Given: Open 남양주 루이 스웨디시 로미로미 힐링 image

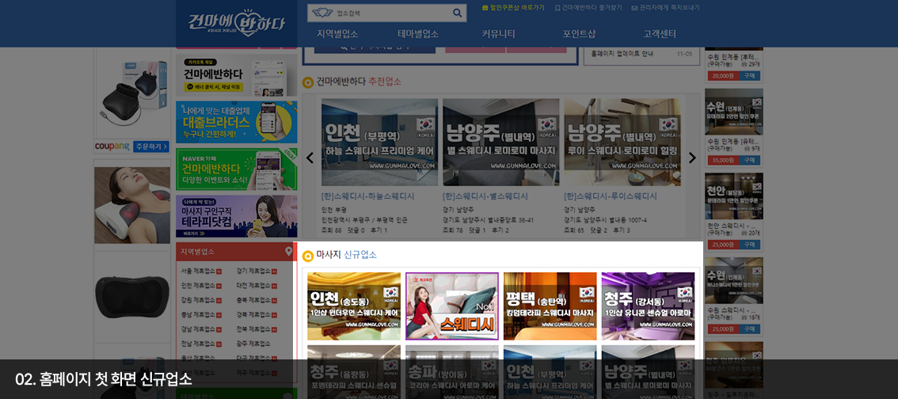Looking at the screenshot, I should tap(622, 142).
